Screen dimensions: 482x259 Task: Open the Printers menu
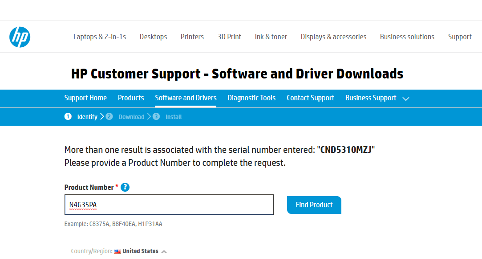coord(192,37)
